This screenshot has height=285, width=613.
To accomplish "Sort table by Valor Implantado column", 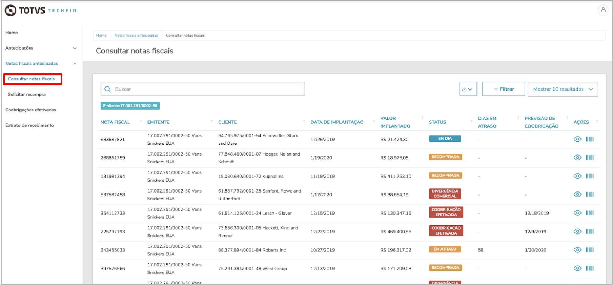I will (x=423, y=118).
